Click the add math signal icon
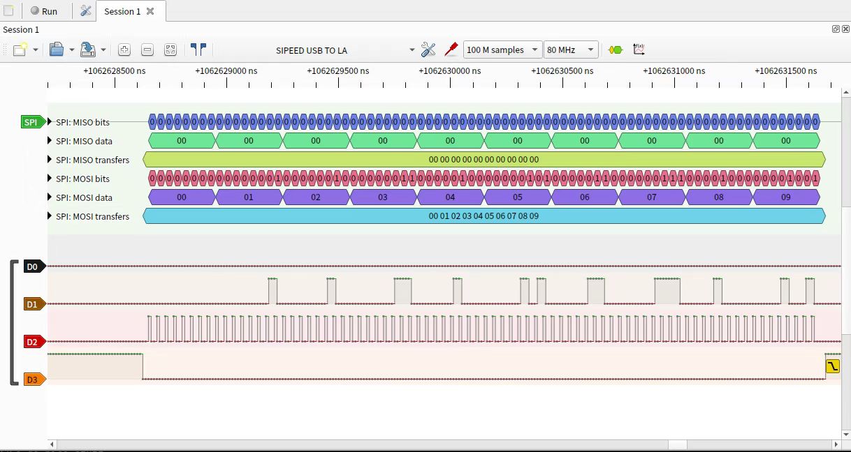Image resolution: width=851 pixels, height=452 pixels. (639, 50)
